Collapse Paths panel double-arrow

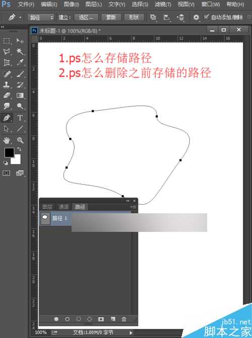tap(128, 201)
